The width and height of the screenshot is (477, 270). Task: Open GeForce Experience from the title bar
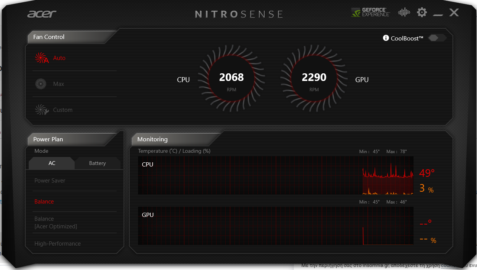click(x=370, y=12)
